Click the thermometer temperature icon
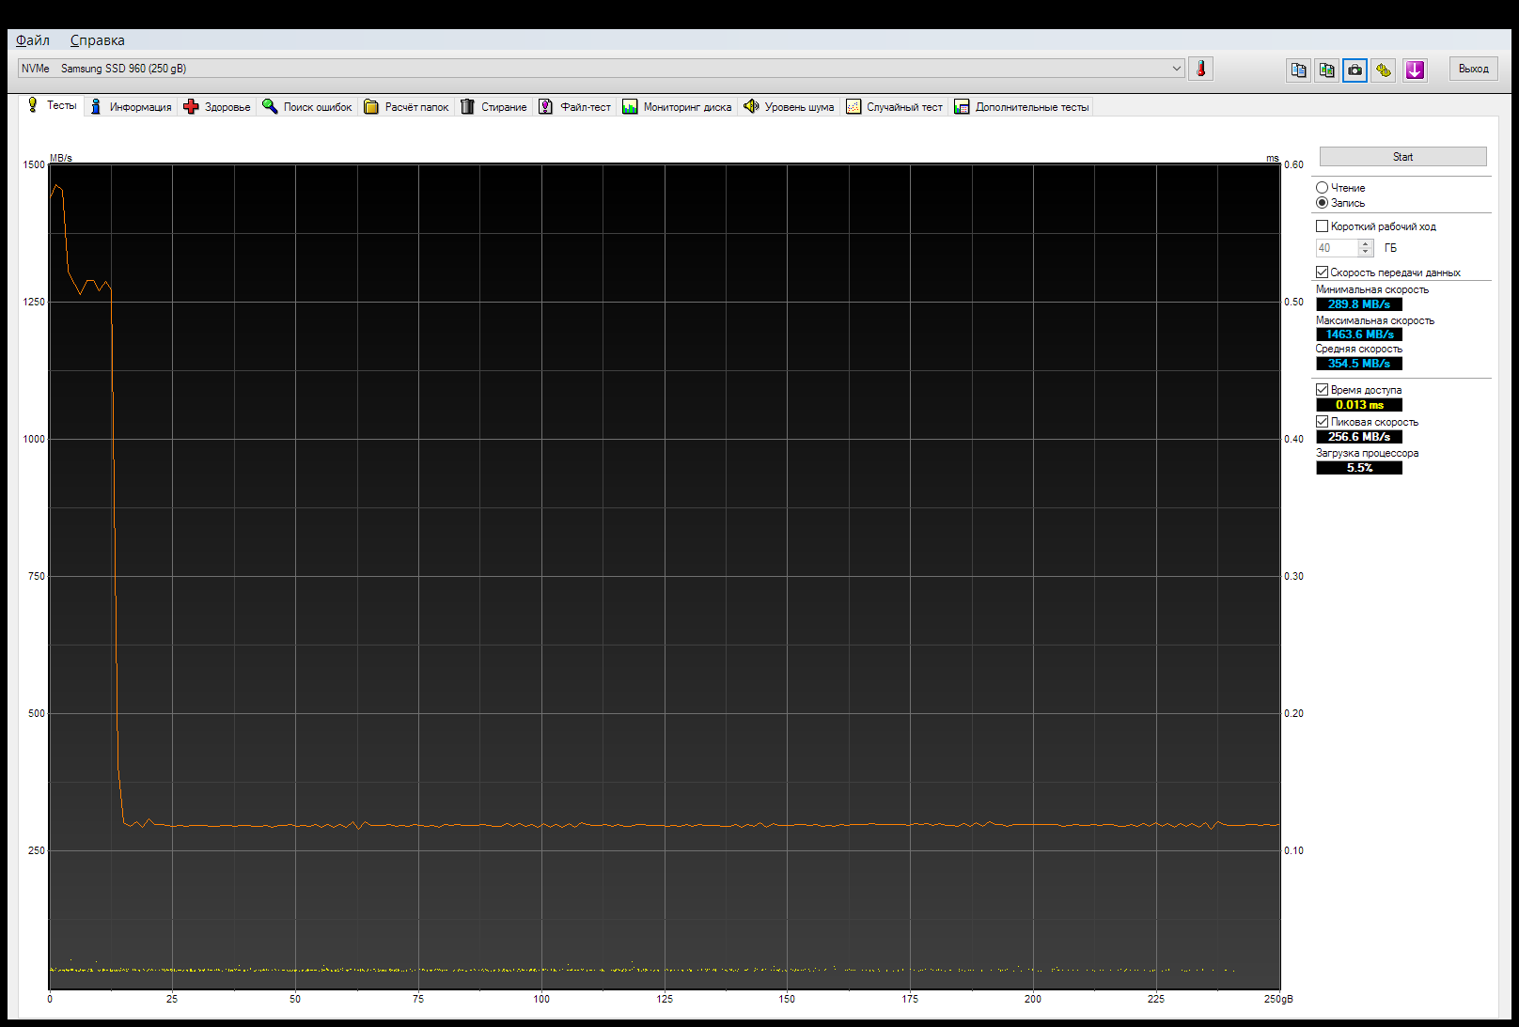 [1200, 69]
